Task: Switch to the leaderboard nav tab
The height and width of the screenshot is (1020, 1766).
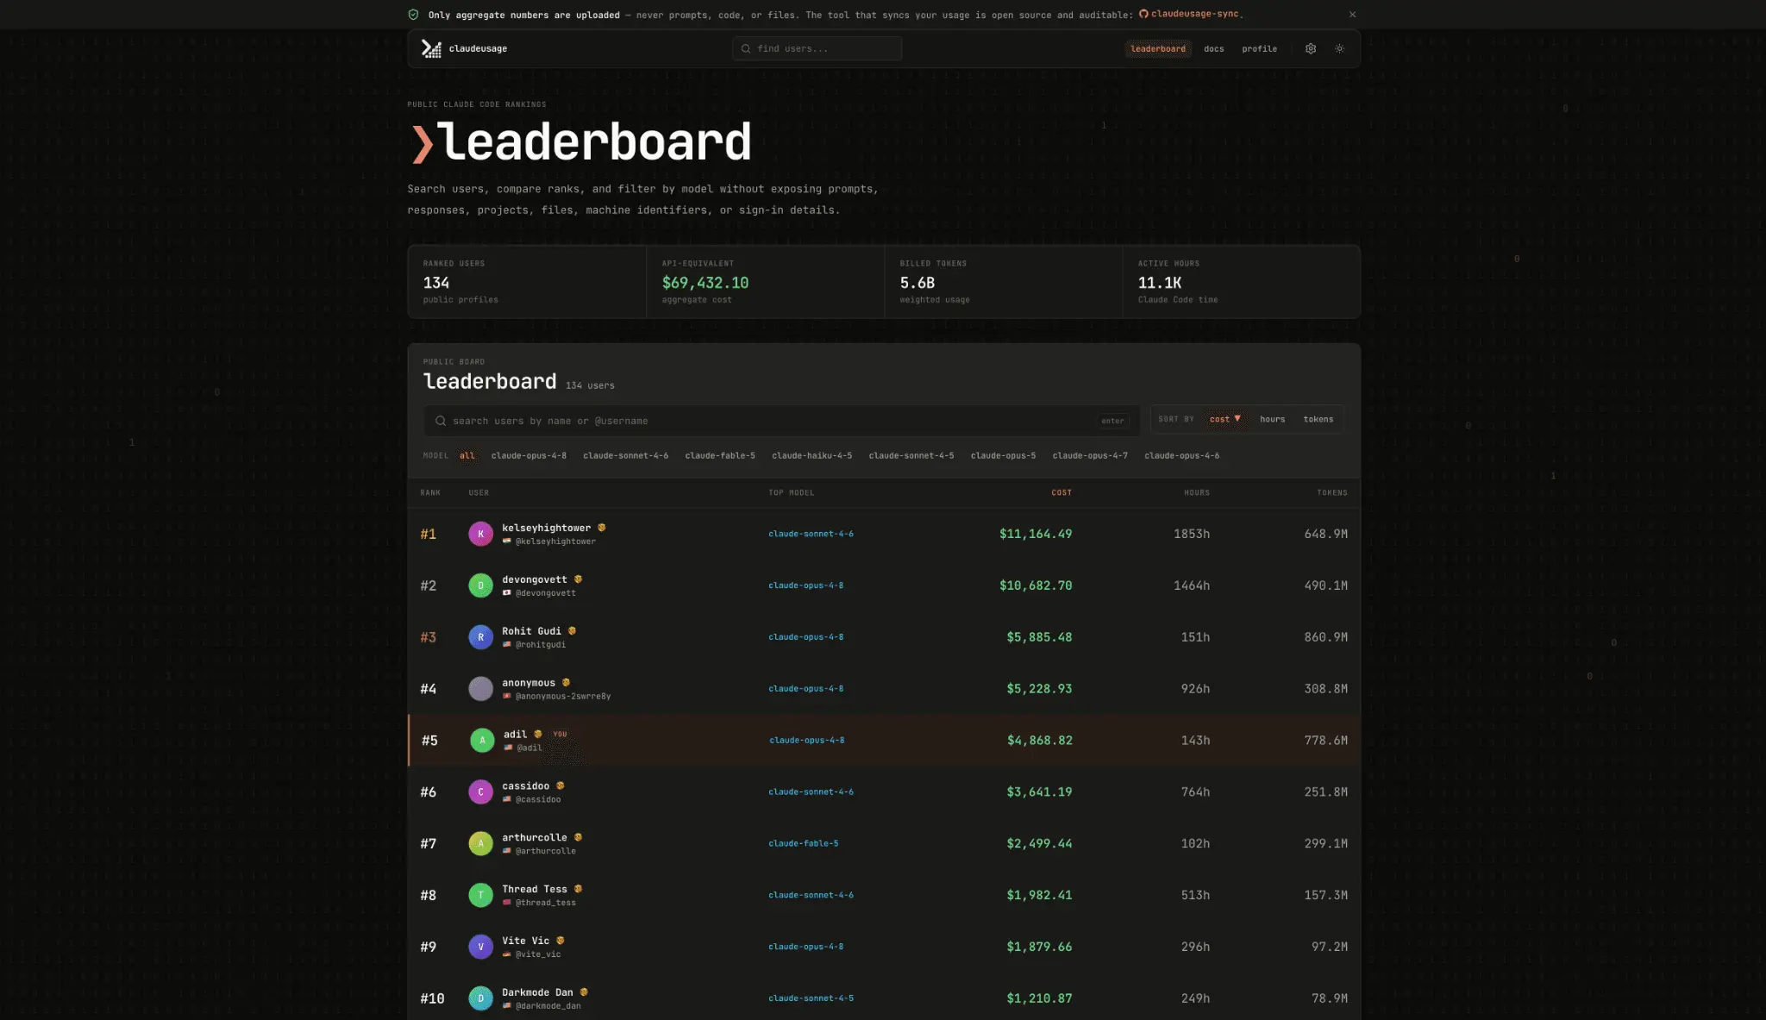Action: pyautogui.click(x=1157, y=48)
